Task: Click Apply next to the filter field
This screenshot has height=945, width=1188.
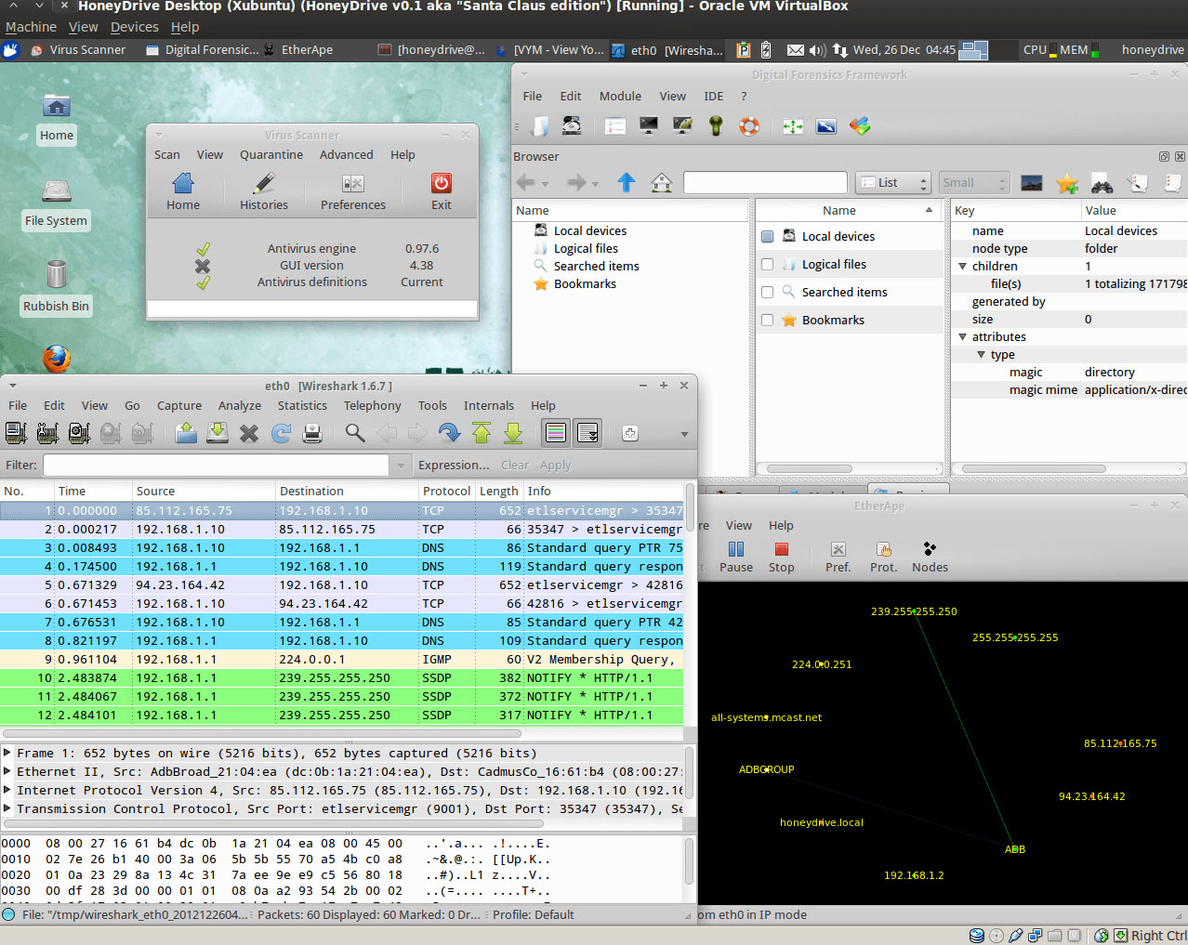Action: (555, 465)
